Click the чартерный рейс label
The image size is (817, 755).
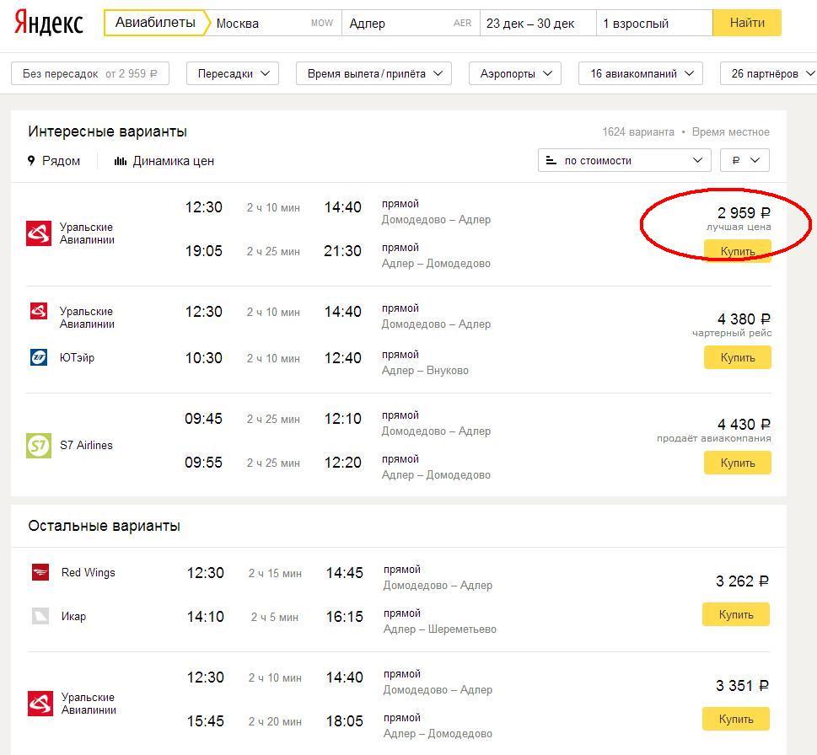coord(732,333)
